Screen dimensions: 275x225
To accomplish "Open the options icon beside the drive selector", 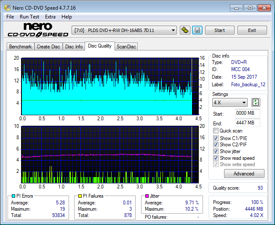I will coord(185,30).
